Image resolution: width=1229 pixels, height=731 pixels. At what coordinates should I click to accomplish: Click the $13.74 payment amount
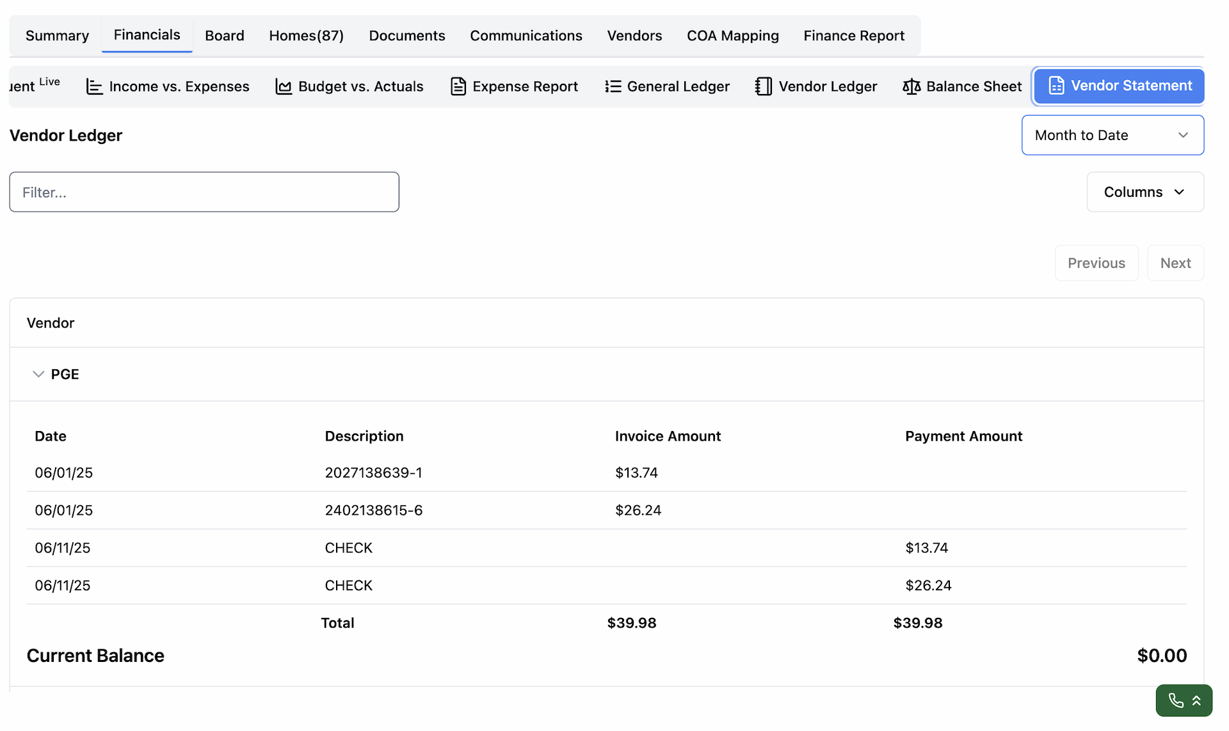coord(926,548)
